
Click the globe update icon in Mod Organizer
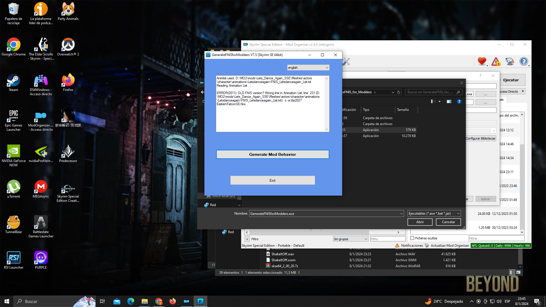click(x=510, y=61)
